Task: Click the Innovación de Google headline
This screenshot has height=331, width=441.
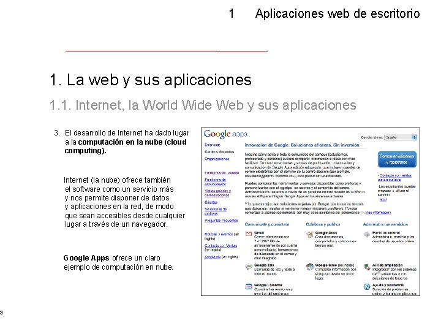Action: 303,145
